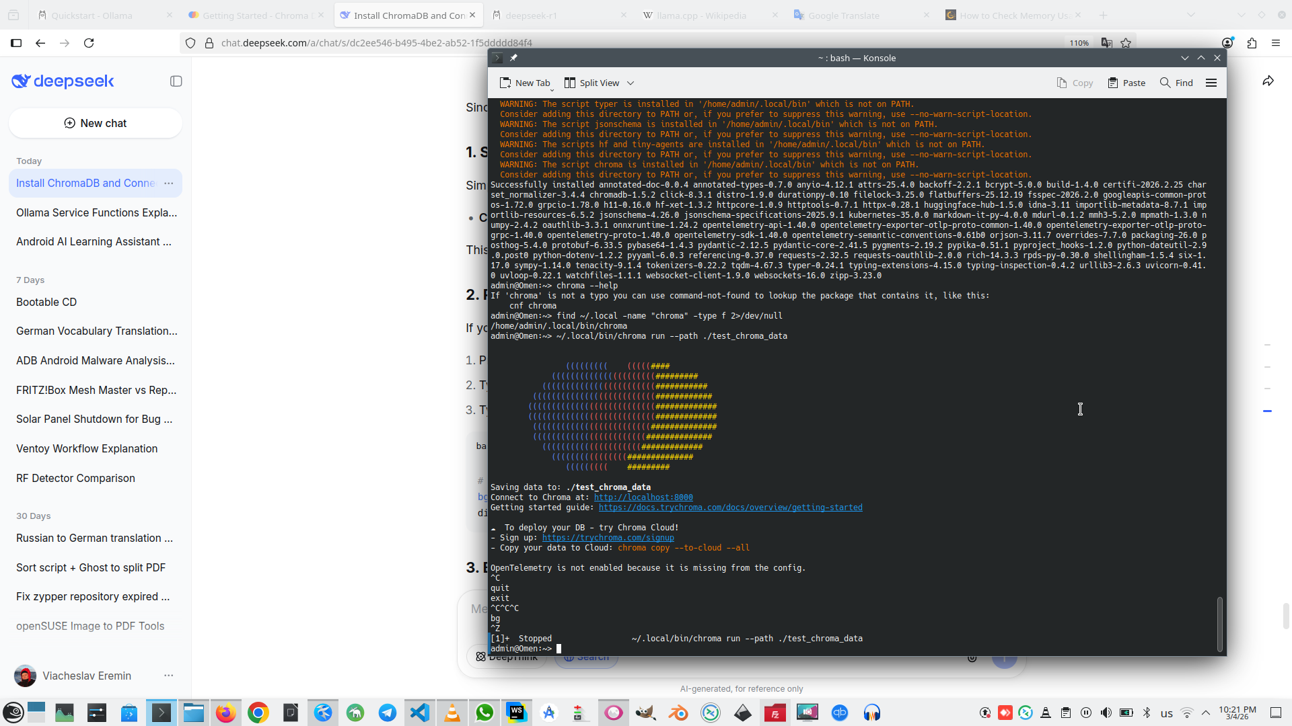Click the share arrow icon in DeepSeek
Image resolution: width=1292 pixels, height=726 pixels.
1268,81
